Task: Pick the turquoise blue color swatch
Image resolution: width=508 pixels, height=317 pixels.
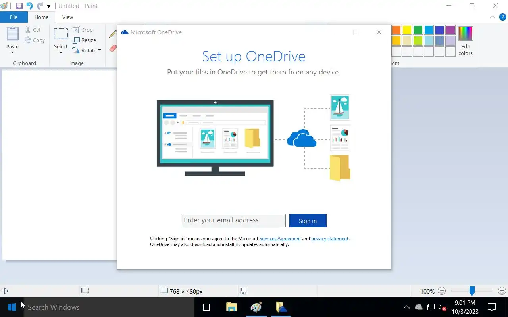Action: pyautogui.click(x=429, y=30)
